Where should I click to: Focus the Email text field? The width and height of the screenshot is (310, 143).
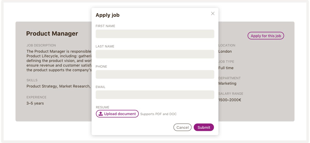tap(155, 95)
